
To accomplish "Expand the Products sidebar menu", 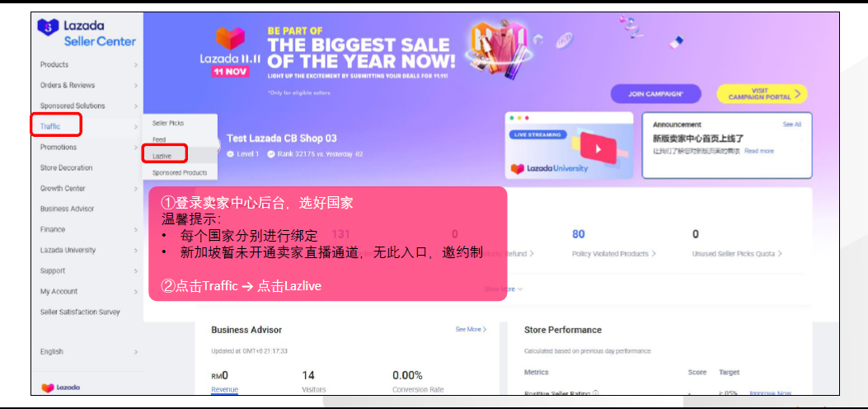I will pyautogui.click(x=87, y=65).
